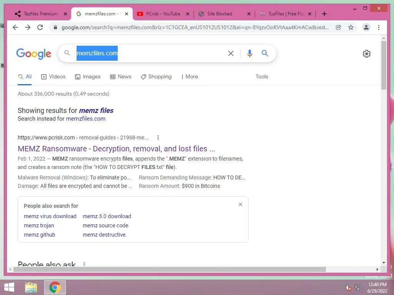The width and height of the screenshot is (394, 295).
Task: Open MEMZ Ransomware result title link
Action: [x=116, y=149]
